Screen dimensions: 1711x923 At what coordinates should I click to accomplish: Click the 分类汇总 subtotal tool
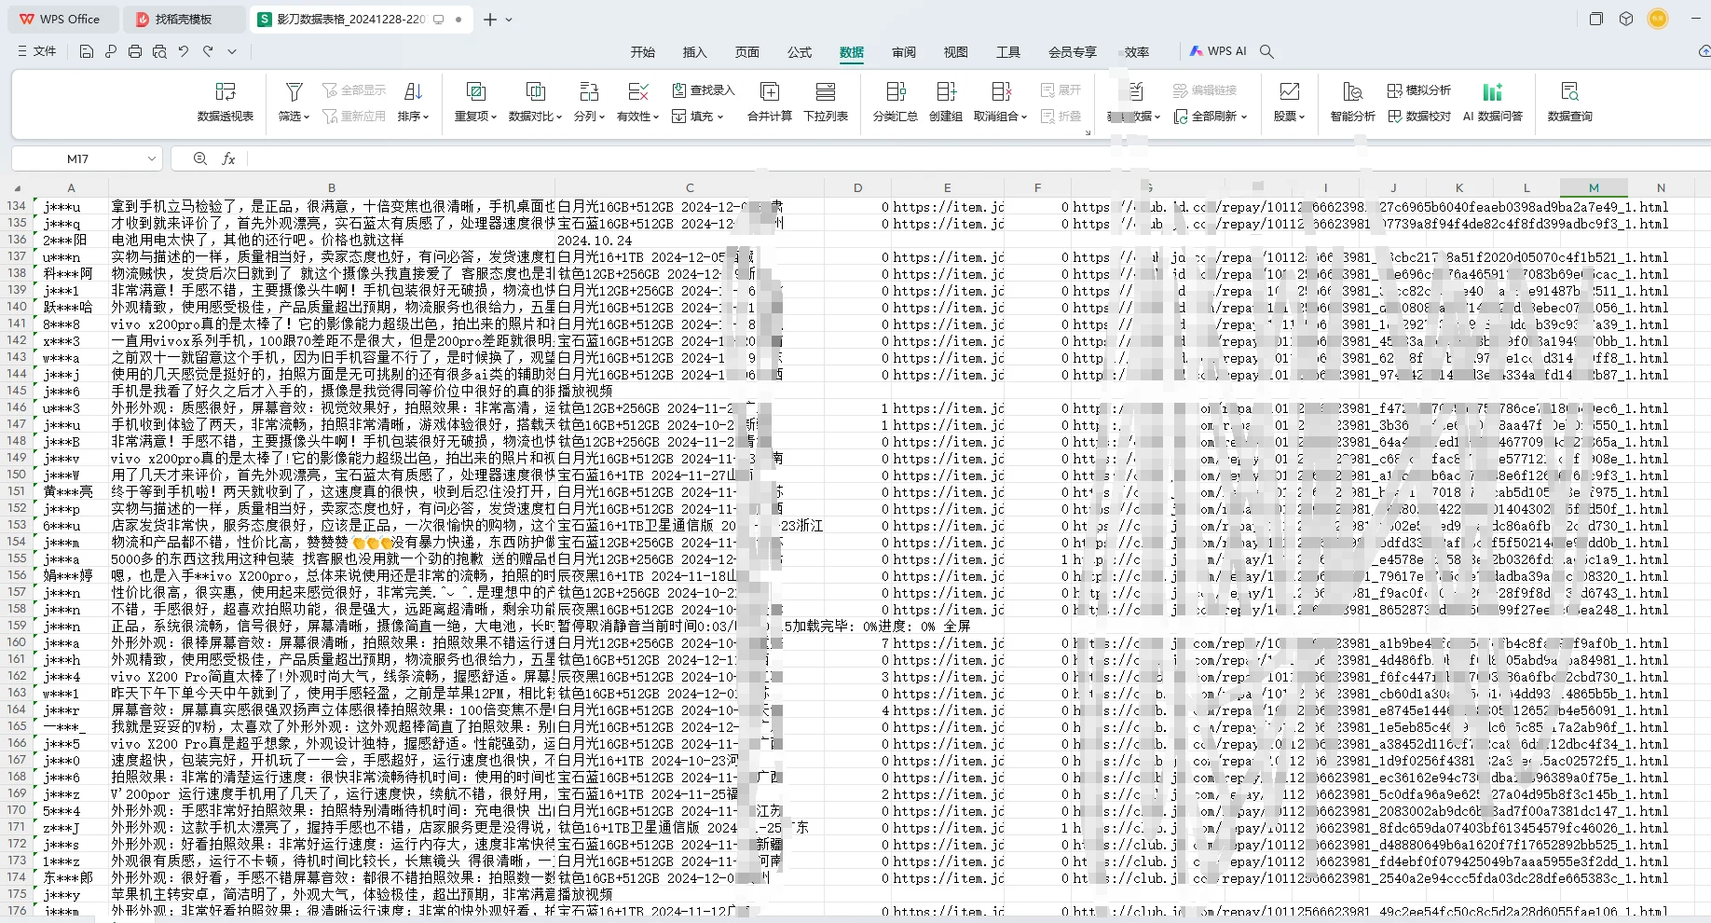(896, 102)
